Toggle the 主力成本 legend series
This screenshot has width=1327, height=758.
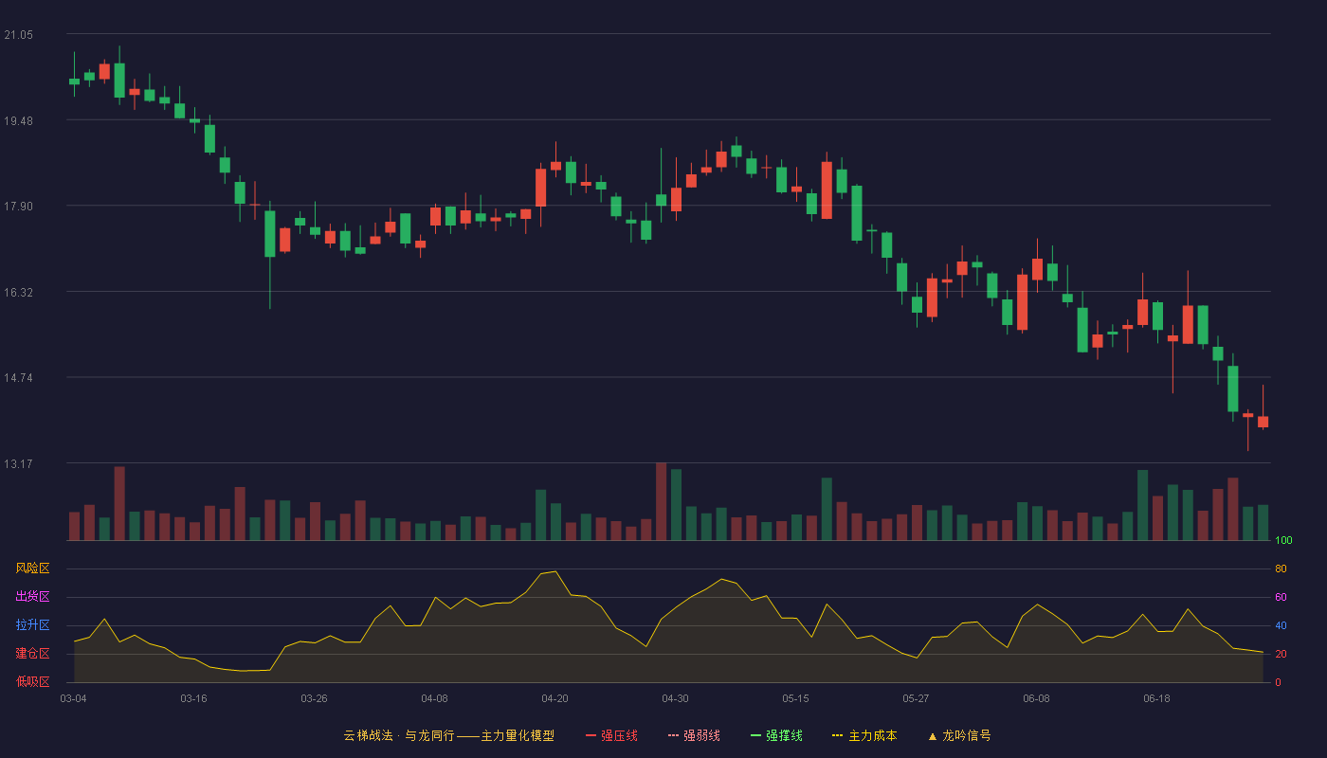pyautogui.click(x=864, y=735)
